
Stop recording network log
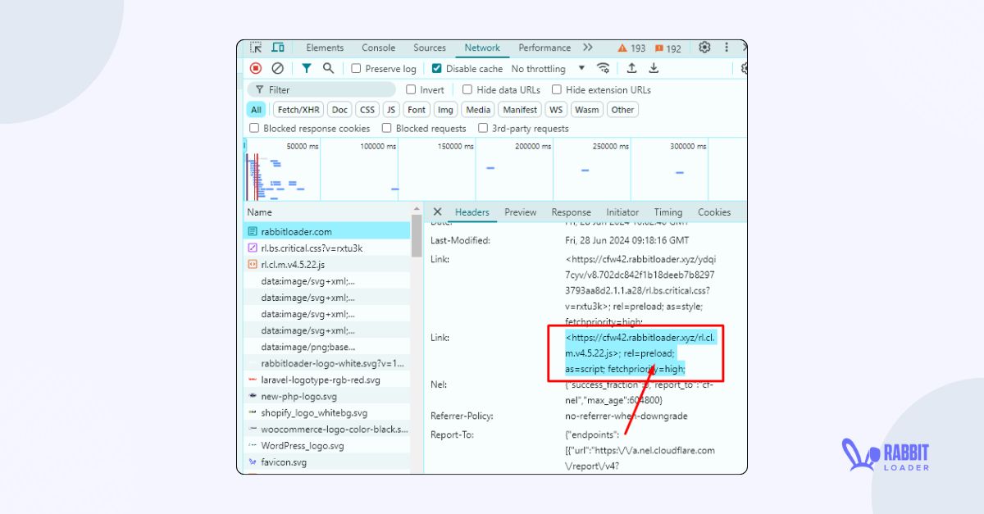256,69
